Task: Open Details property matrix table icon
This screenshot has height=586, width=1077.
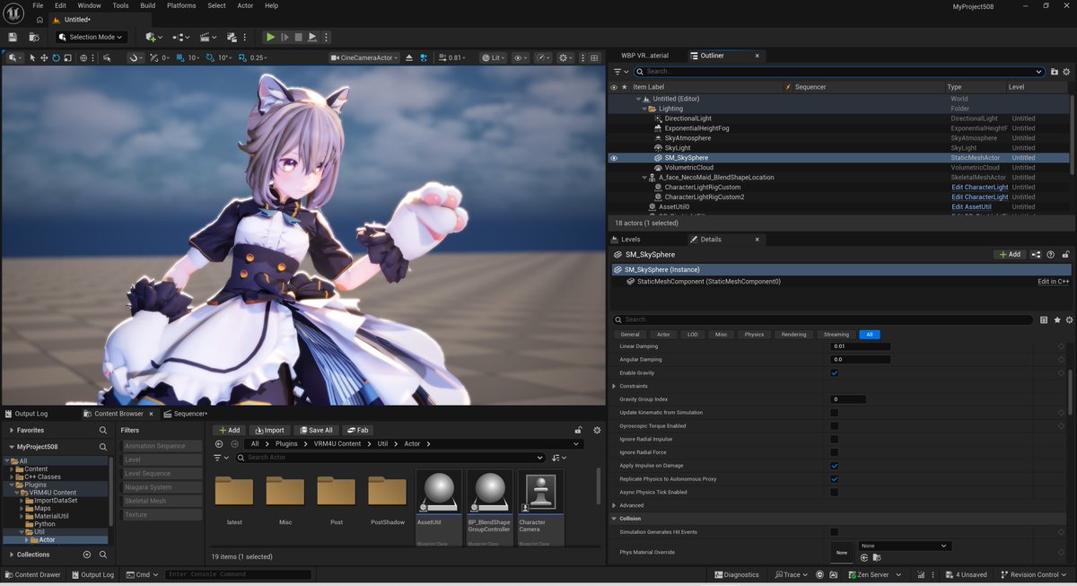Action: click(x=1044, y=319)
